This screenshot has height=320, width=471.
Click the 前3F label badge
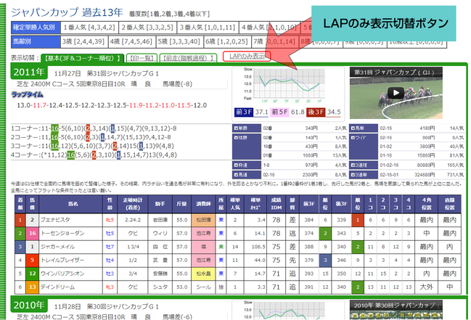pos(244,112)
